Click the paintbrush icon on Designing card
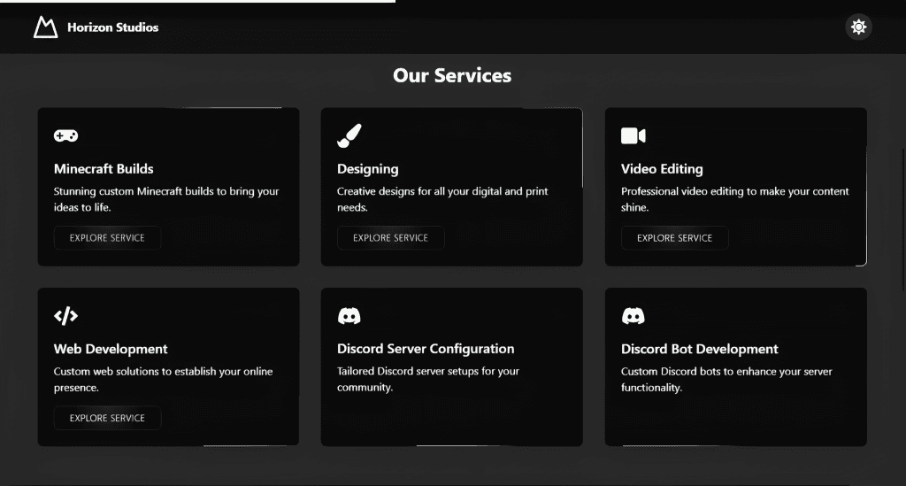This screenshot has width=906, height=486. 349,135
